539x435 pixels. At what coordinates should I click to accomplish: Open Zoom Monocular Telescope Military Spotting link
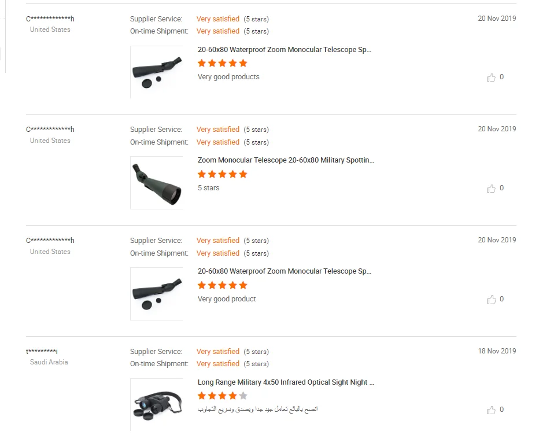pyautogui.click(x=286, y=160)
